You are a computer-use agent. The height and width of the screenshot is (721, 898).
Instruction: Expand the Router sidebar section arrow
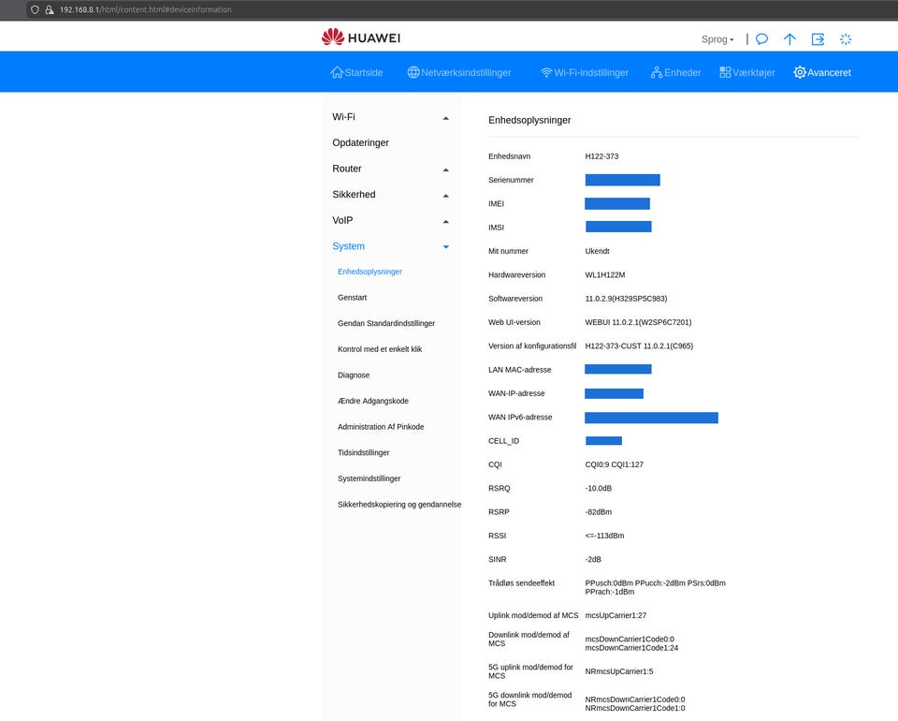click(x=445, y=169)
